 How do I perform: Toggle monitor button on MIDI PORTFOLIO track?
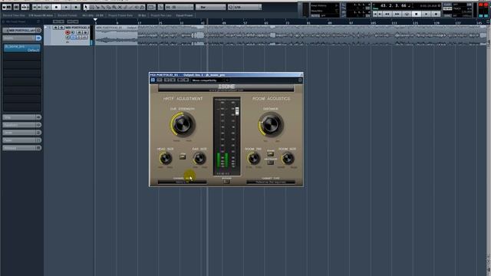73,32
